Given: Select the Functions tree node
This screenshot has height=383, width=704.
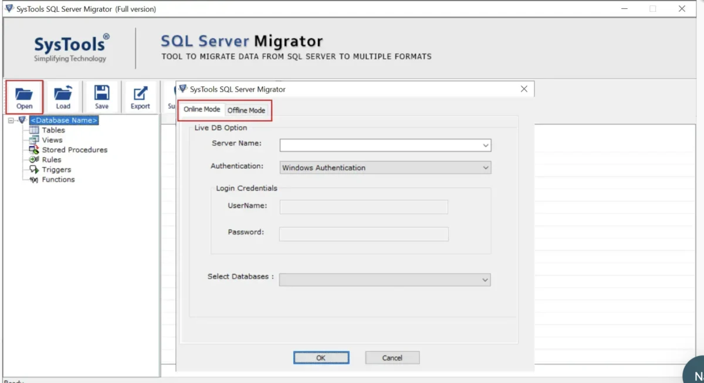Looking at the screenshot, I should point(58,179).
